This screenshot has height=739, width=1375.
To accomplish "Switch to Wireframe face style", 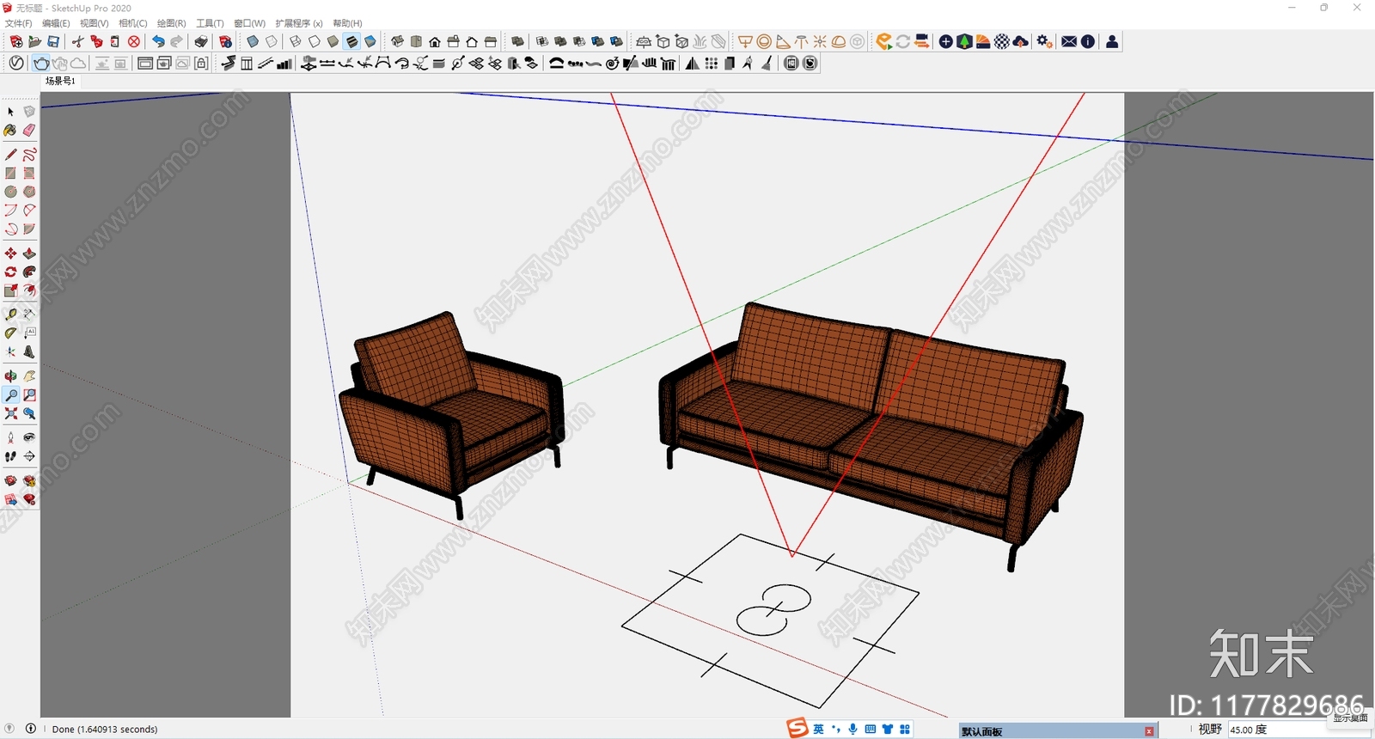I will tap(296, 41).
